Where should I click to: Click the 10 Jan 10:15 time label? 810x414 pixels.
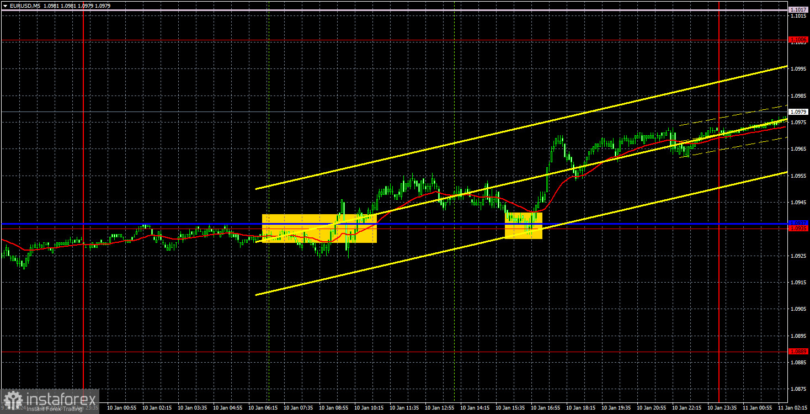(369, 408)
